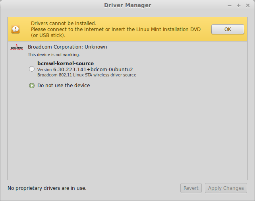Click 'This device is not working.' text
Image resolution: width=255 pixels, height=201 pixels.
54,55
